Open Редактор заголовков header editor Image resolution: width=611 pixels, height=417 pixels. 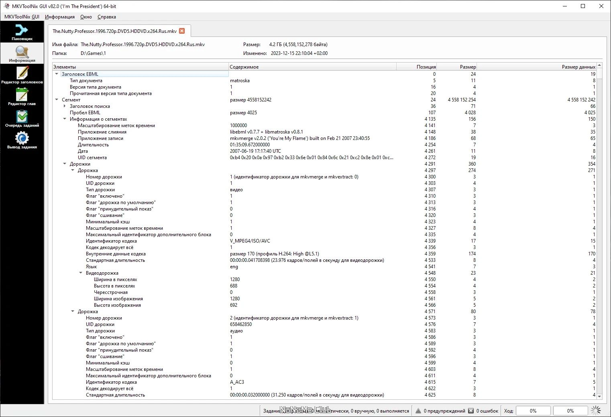click(22, 75)
